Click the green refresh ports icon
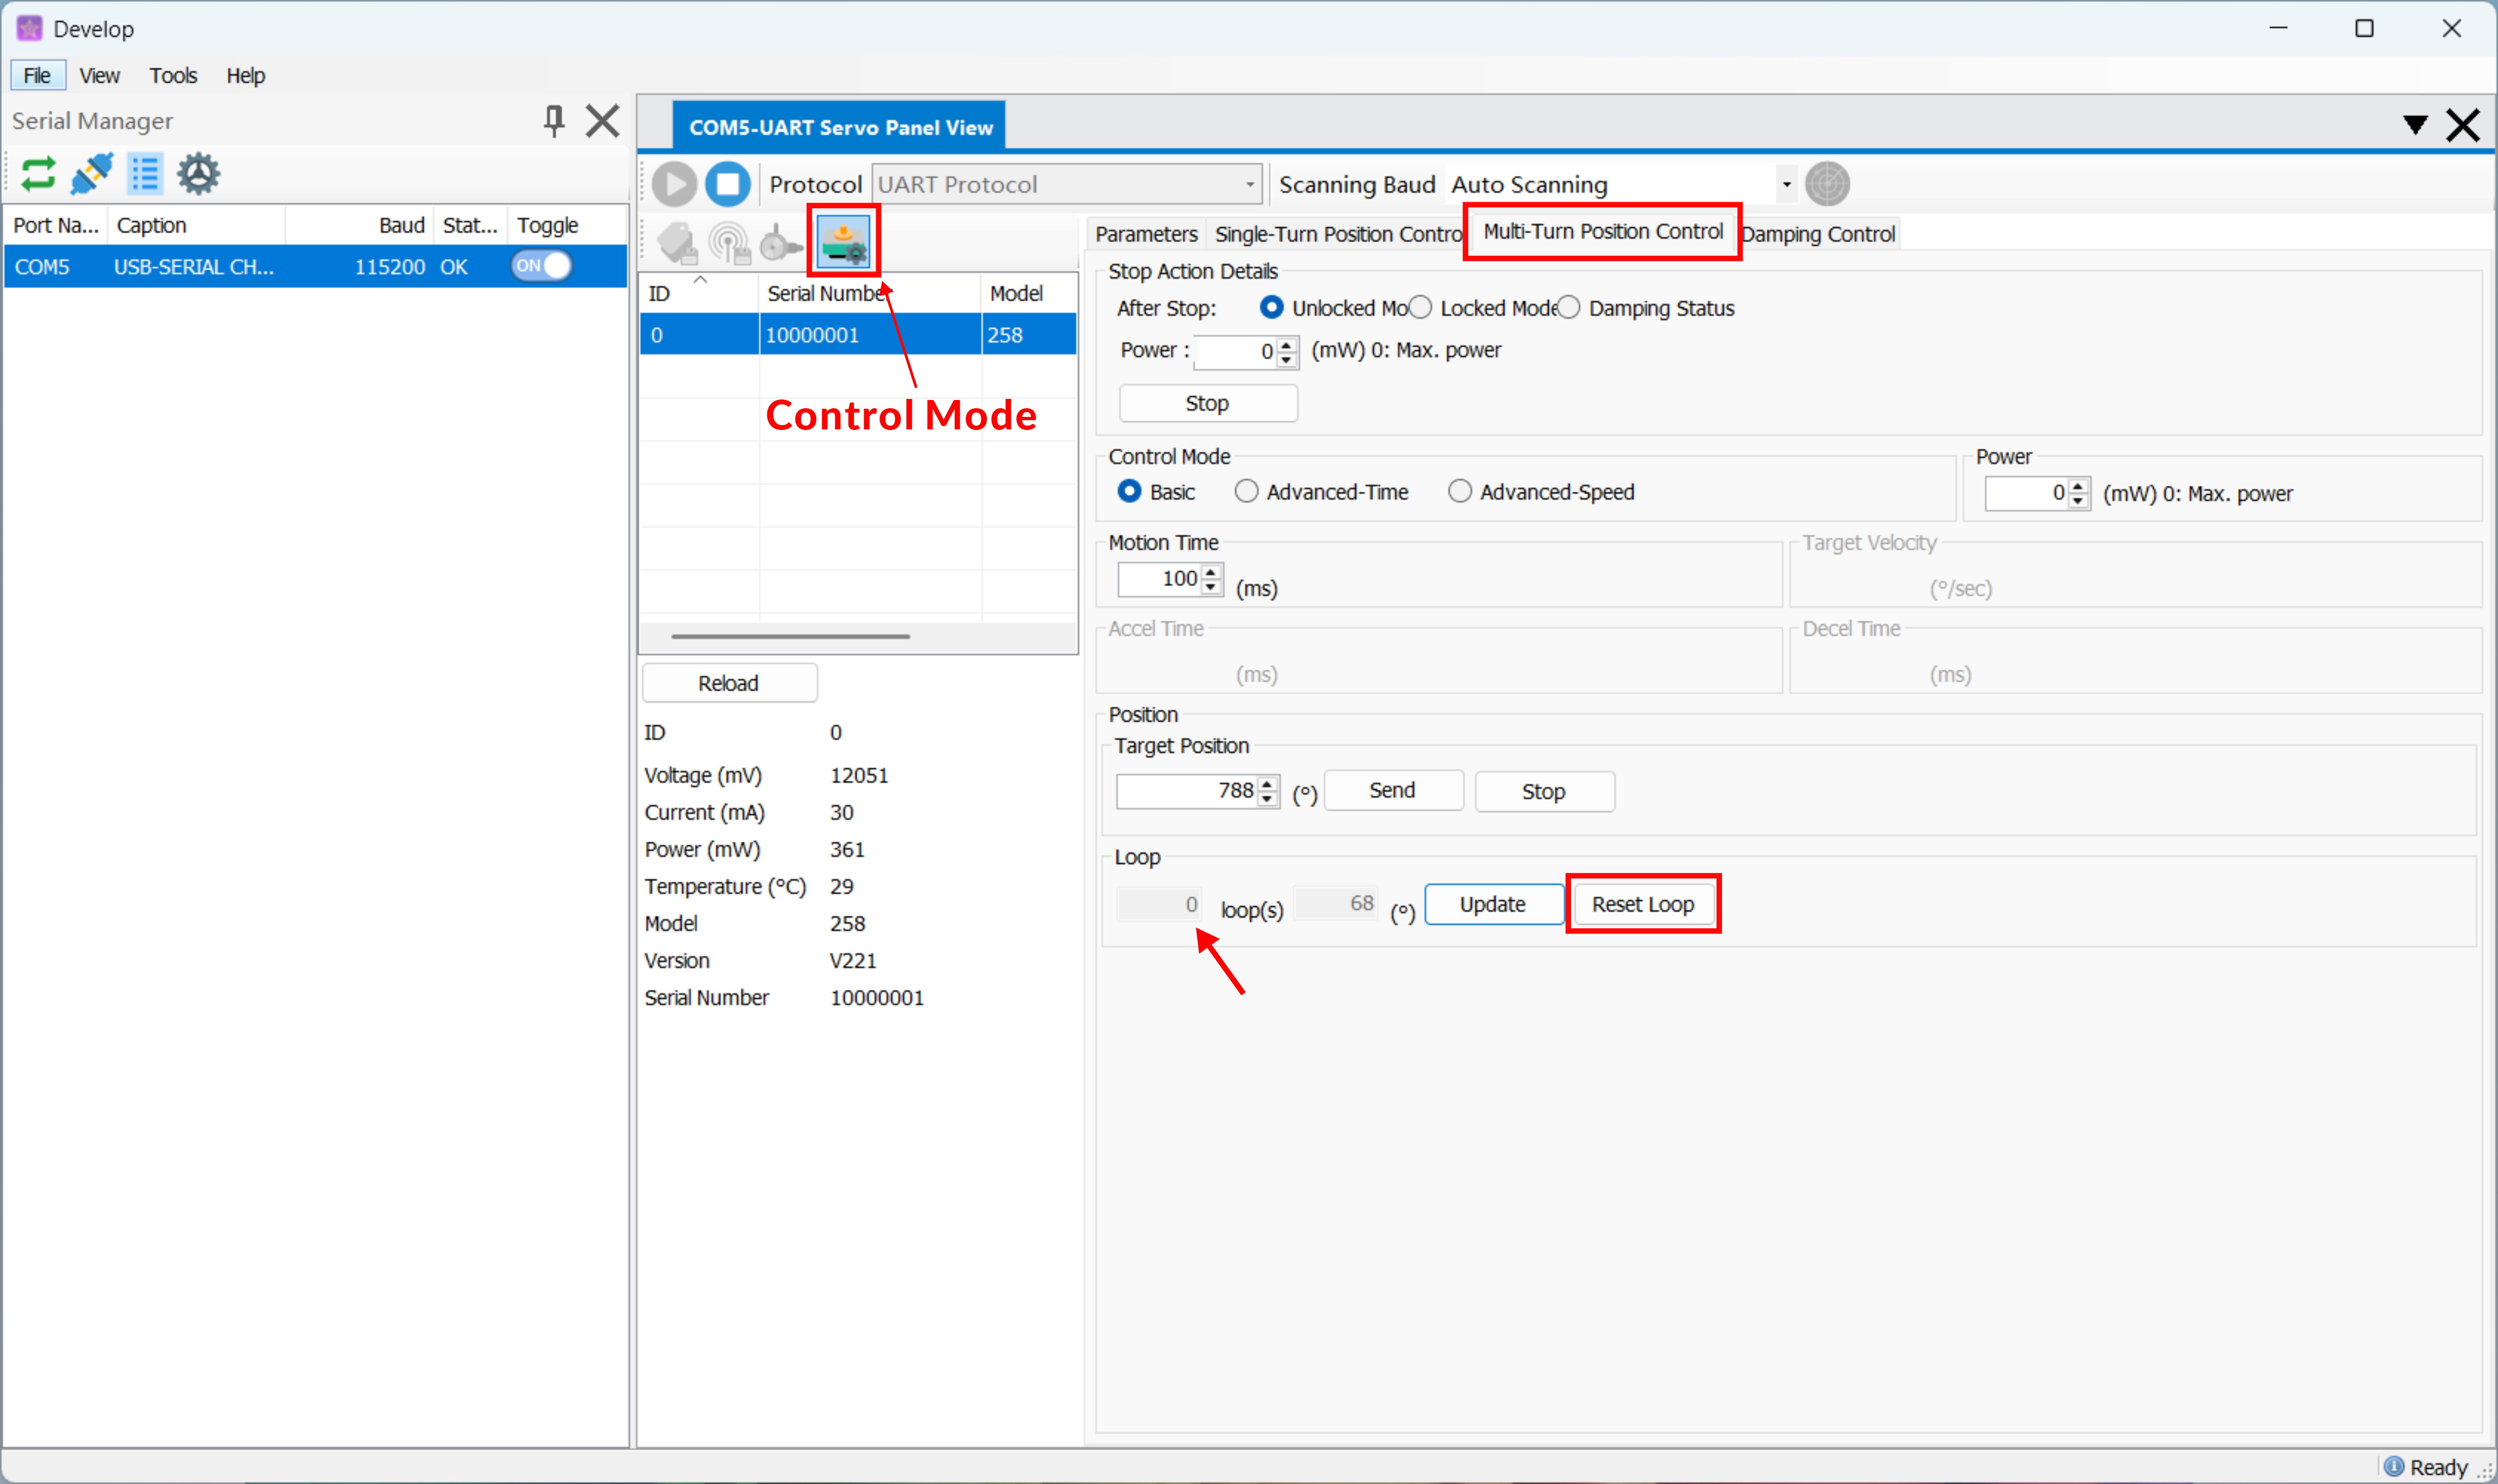The image size is (2498, 1484). [38, 174]
